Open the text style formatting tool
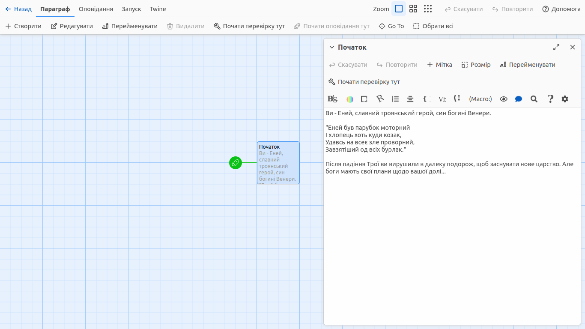The height and width of the screenshot is (329, 585). (332, 99)
